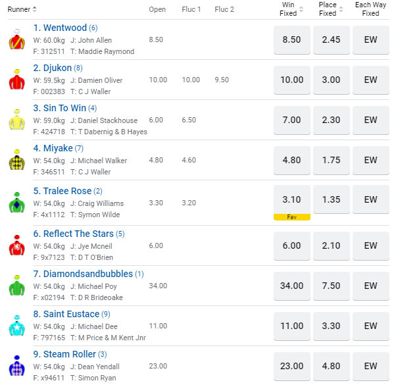The width and height of the screenshot is (398, 385).
Task: Select Djukon place odds 3.00
Action: coord(331,80)
